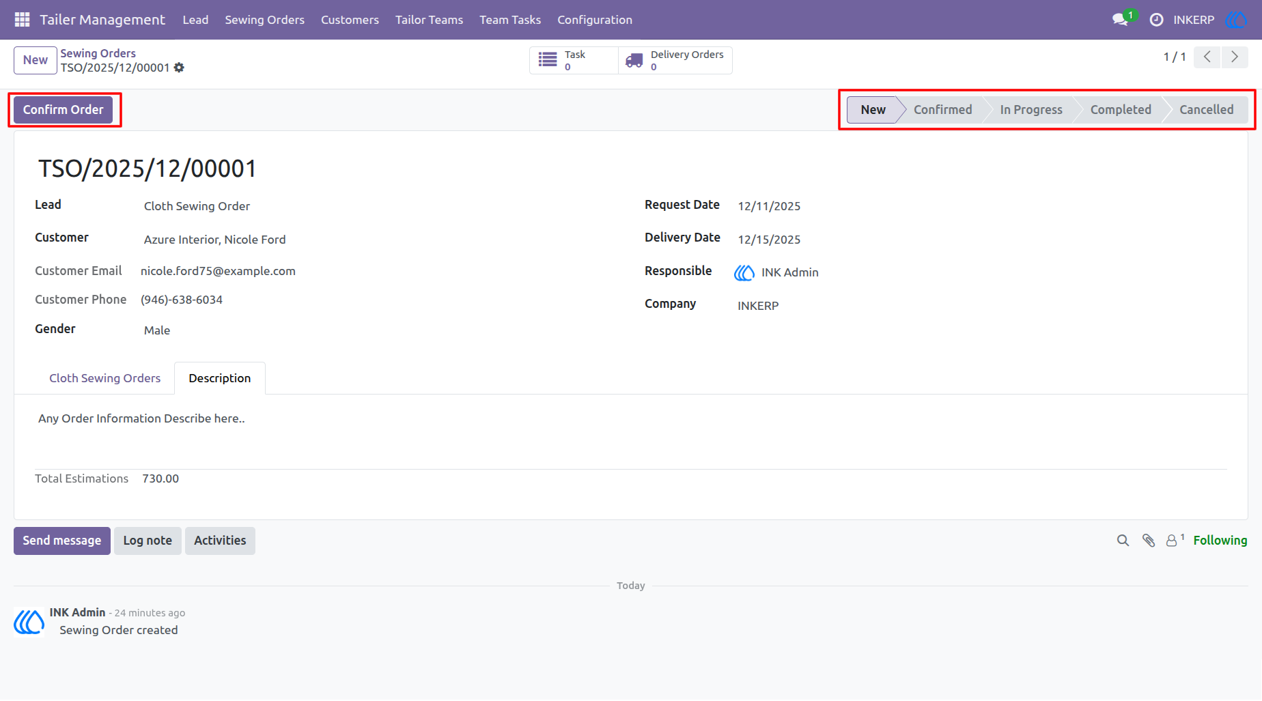Open the Customer field Azure Interior, Nicole Ford
The height and width of the screenshot is (701, 1262).
pyautogui.click(x=214, y=240)
